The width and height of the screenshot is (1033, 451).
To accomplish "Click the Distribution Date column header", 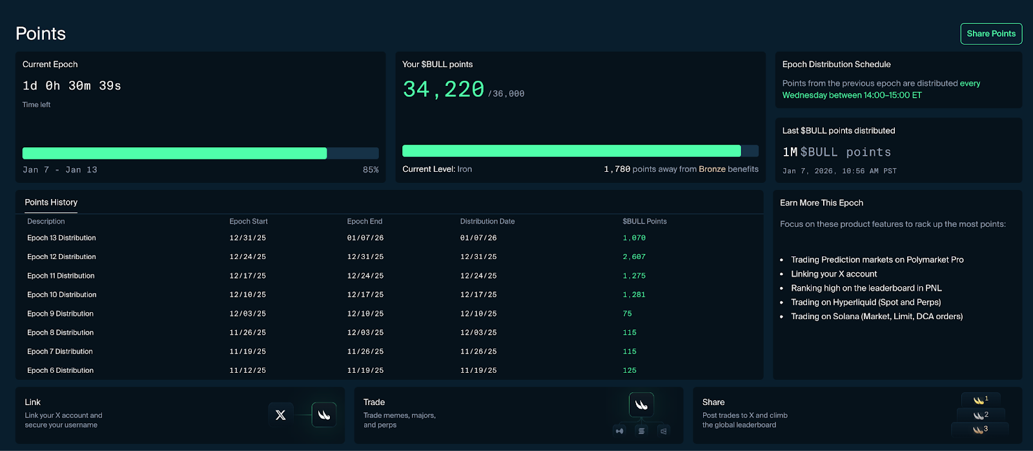I will pos(487,221).
